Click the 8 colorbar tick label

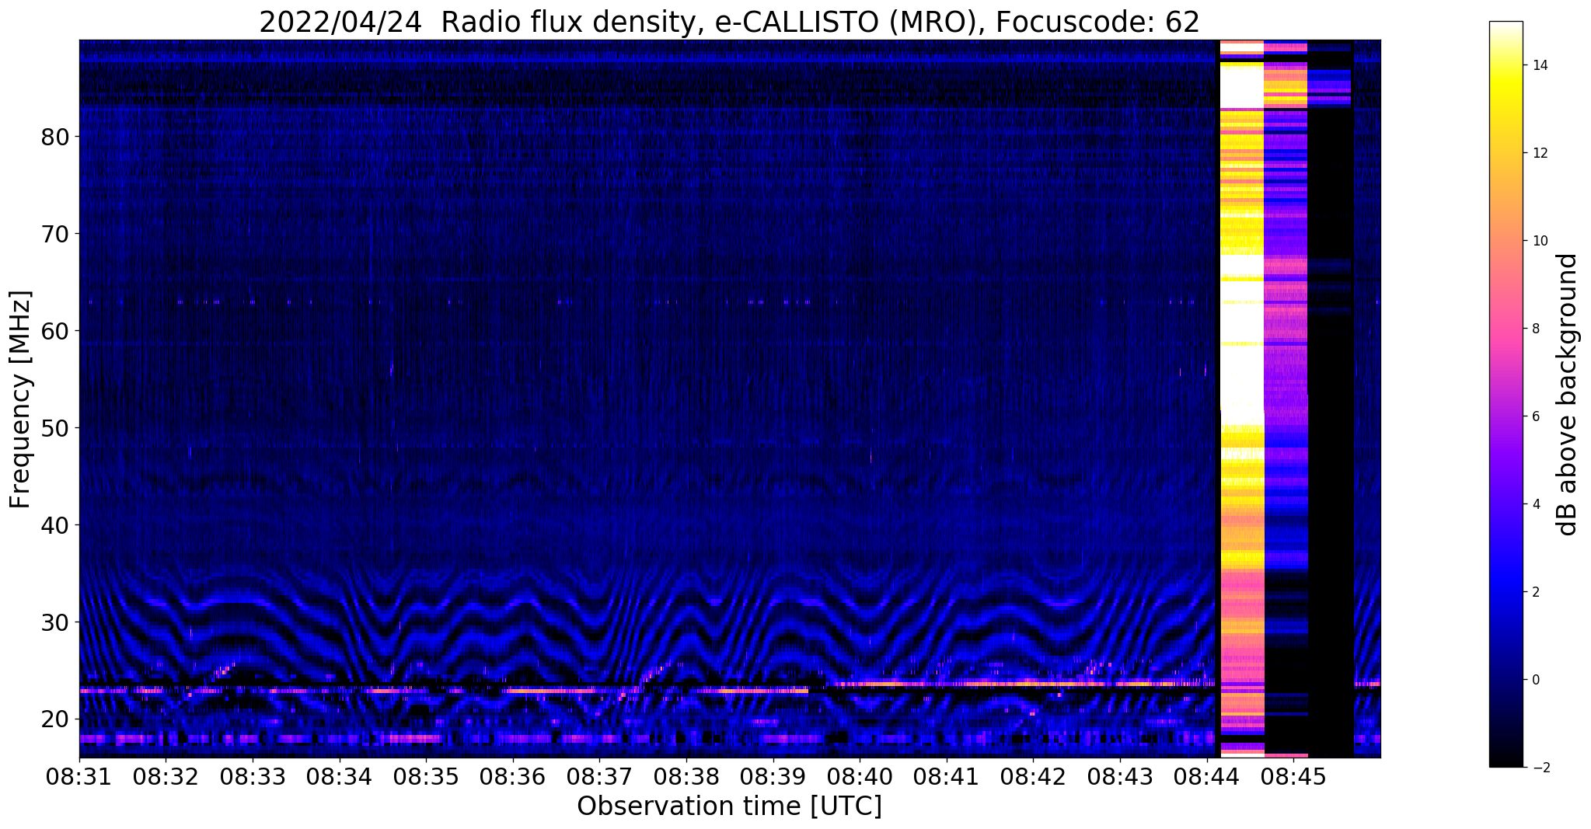[x=1534, y=329]
